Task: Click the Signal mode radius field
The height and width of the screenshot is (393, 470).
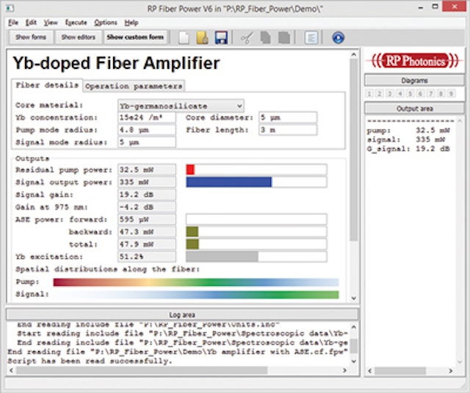Action: pos(147,142)
